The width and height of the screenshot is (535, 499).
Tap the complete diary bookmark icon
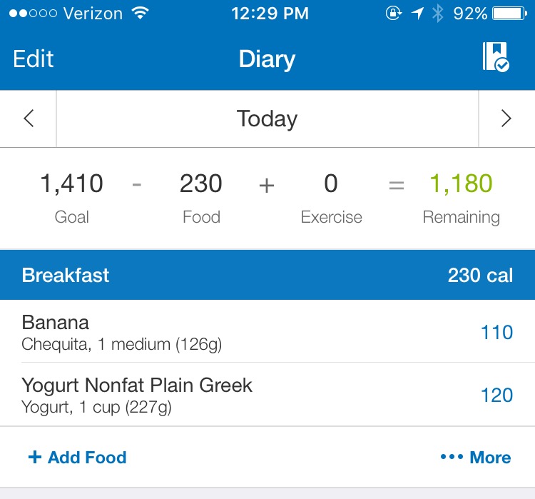(x=496, y=57)
